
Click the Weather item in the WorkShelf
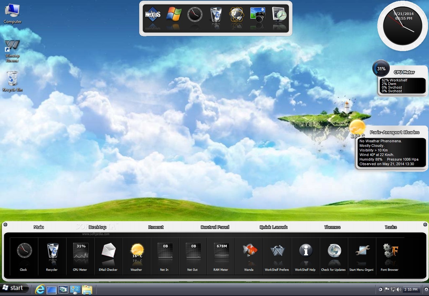click(x=137, y=257)
